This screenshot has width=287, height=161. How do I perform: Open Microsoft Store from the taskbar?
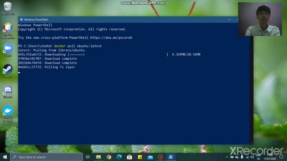click(130, 157)
